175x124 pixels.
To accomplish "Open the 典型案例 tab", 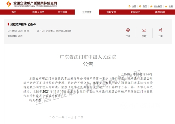I will (160, 12).
